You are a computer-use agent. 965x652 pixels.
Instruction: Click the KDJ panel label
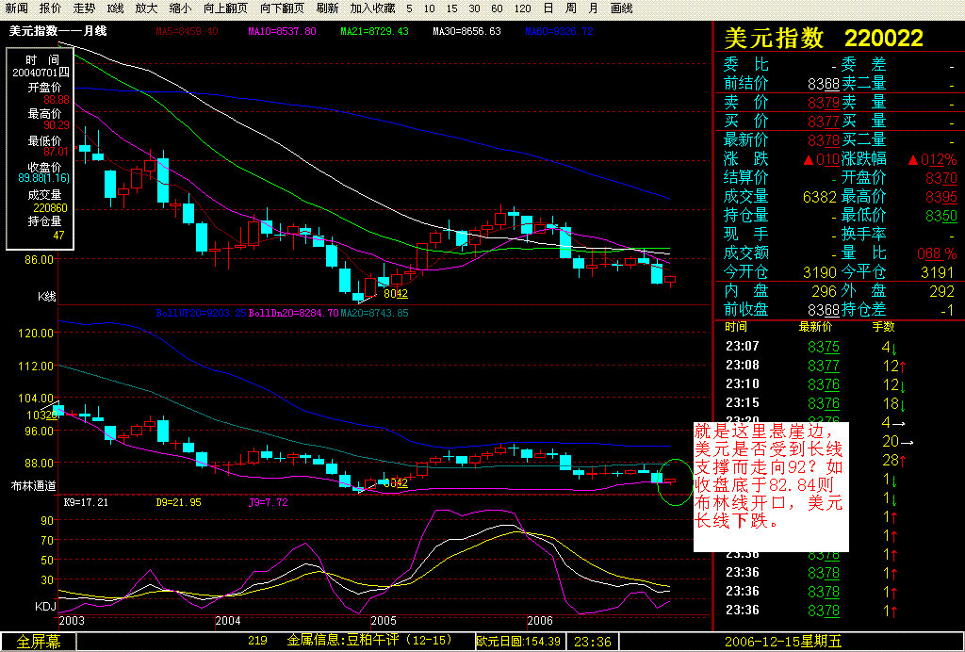tap(45, 607)
